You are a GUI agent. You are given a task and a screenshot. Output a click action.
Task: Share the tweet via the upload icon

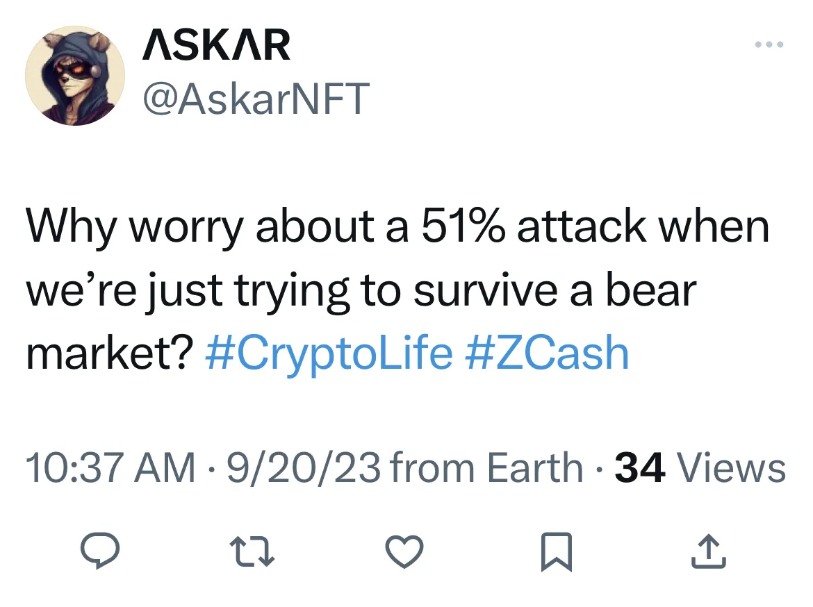point(709,552)
